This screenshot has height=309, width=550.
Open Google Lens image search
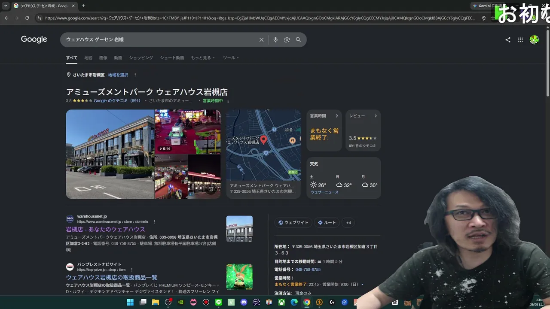pos(287,40)
